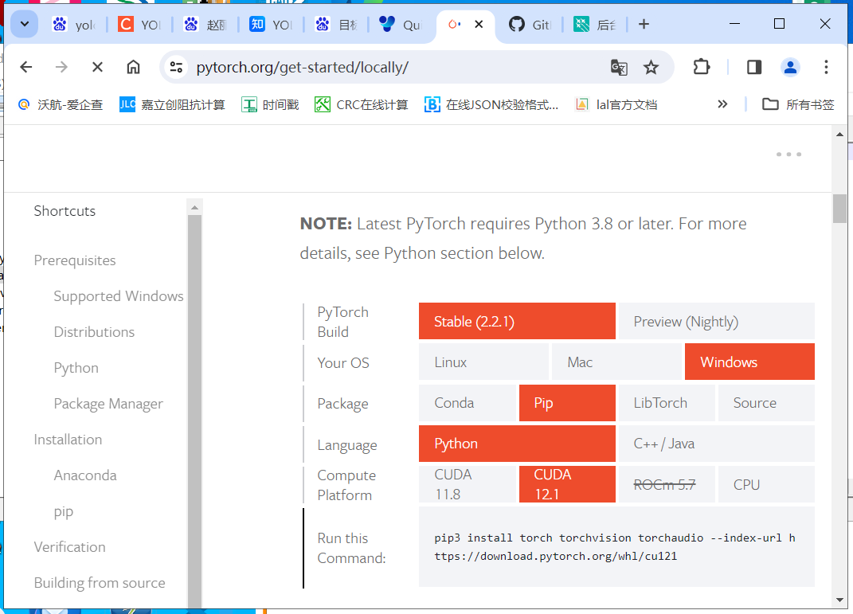Select Python as the language
The height and width of the screenshot is (614, 853).
click(x=517, y=444)
